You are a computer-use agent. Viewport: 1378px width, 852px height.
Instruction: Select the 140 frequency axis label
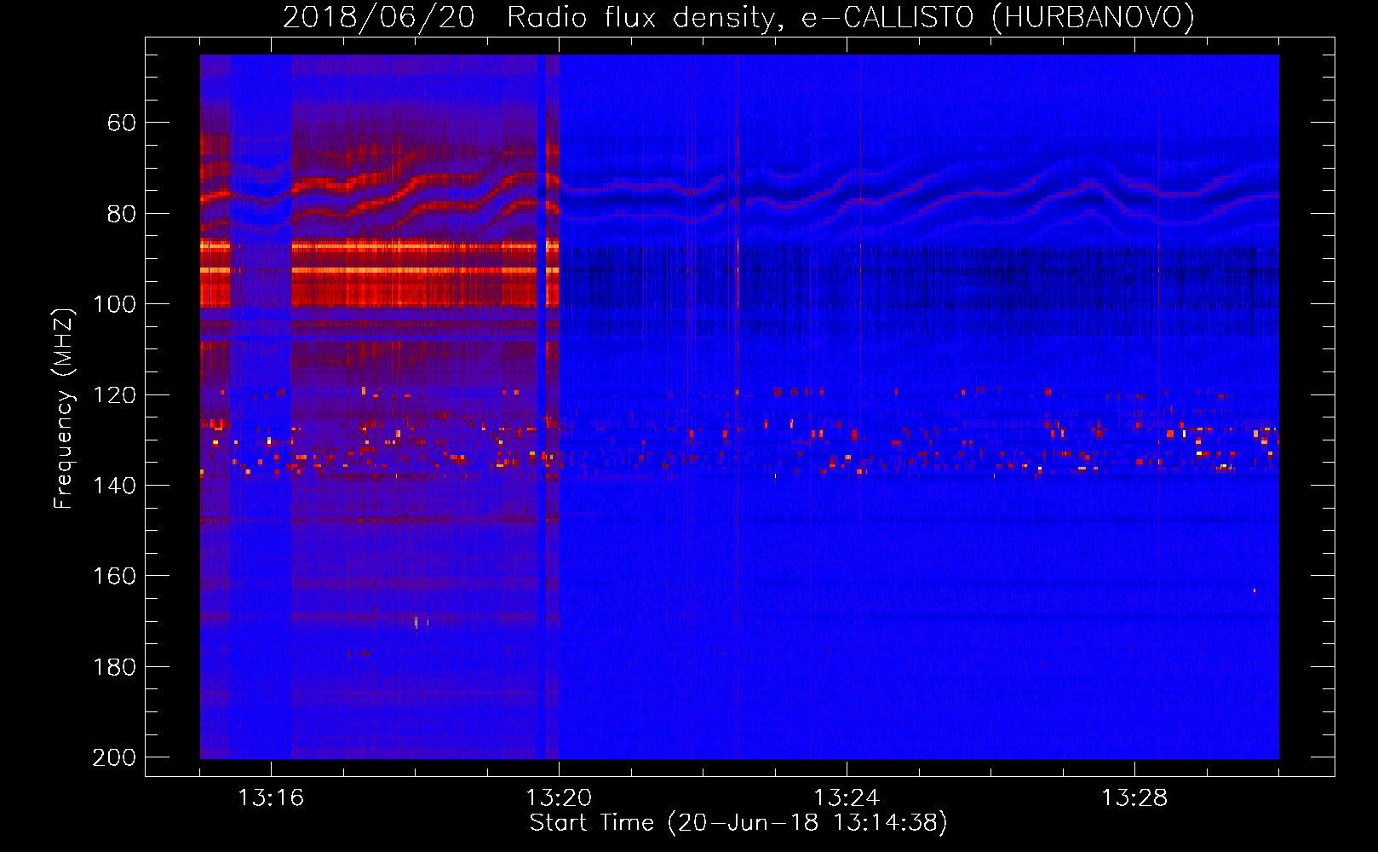[115, 486]
